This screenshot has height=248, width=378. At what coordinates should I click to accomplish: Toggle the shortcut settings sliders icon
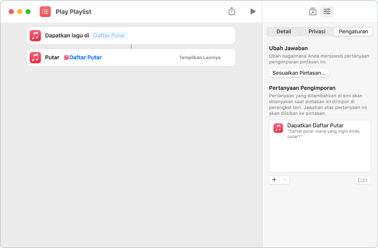(327, 11)
